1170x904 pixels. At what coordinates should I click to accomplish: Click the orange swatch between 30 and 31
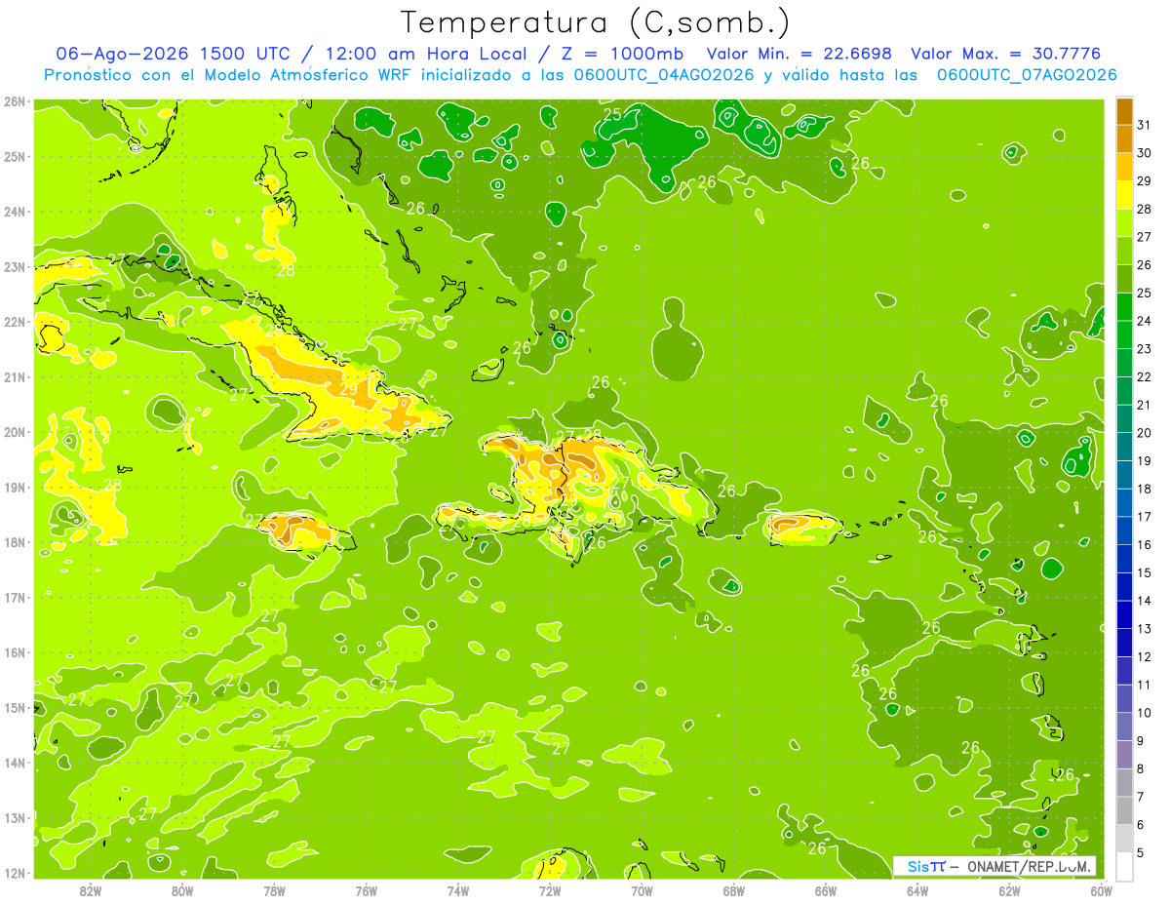pyautogui.click(x=1124, y=138)
